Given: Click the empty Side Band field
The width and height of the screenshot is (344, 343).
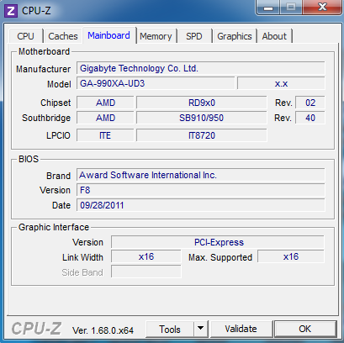Looking at the screenshot, I should tap(146, 272).
